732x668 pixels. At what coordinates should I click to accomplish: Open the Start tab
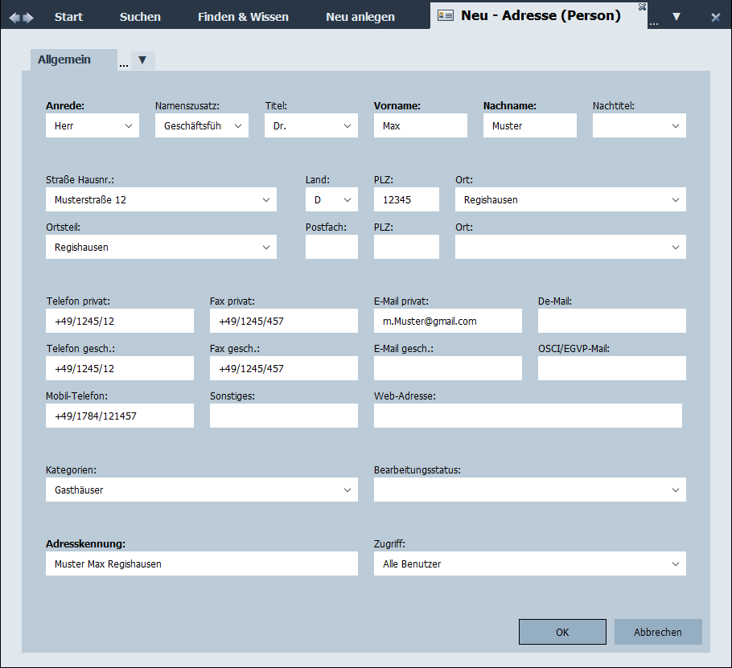[x=68, y=17]
